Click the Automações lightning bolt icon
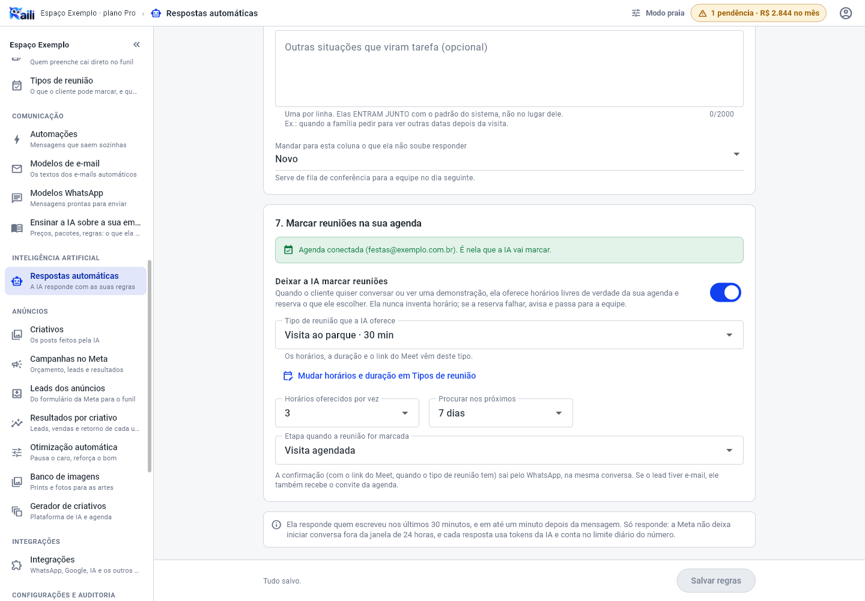The height and width of the screenshot is (601, 865). pos(17,139)
